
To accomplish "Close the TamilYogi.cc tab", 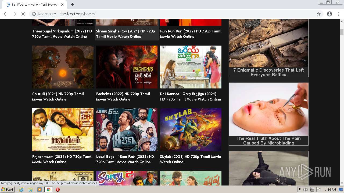I will pos(62,5).
